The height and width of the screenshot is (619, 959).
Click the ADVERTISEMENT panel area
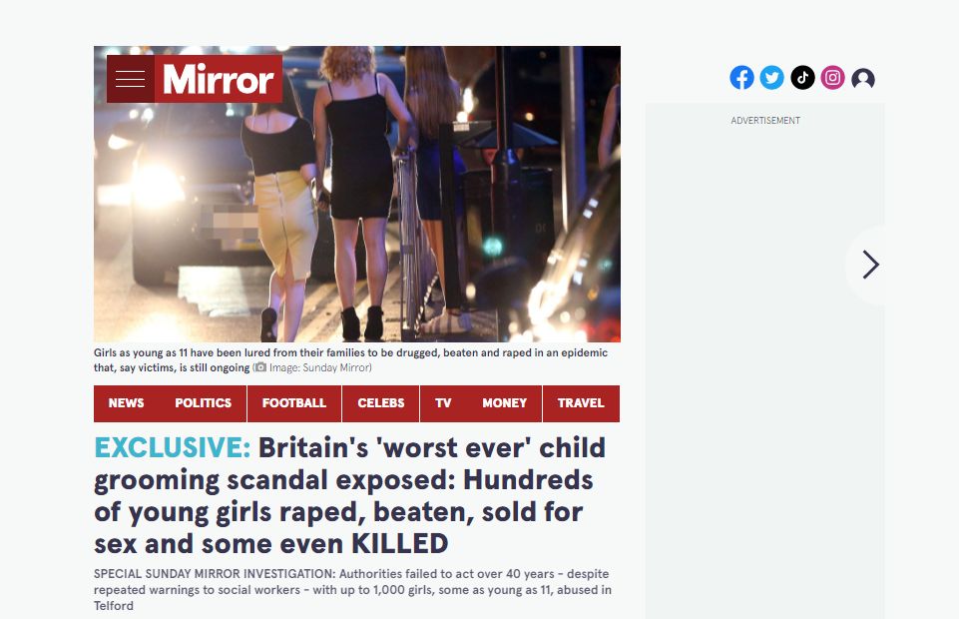click(x=765, y=360)
